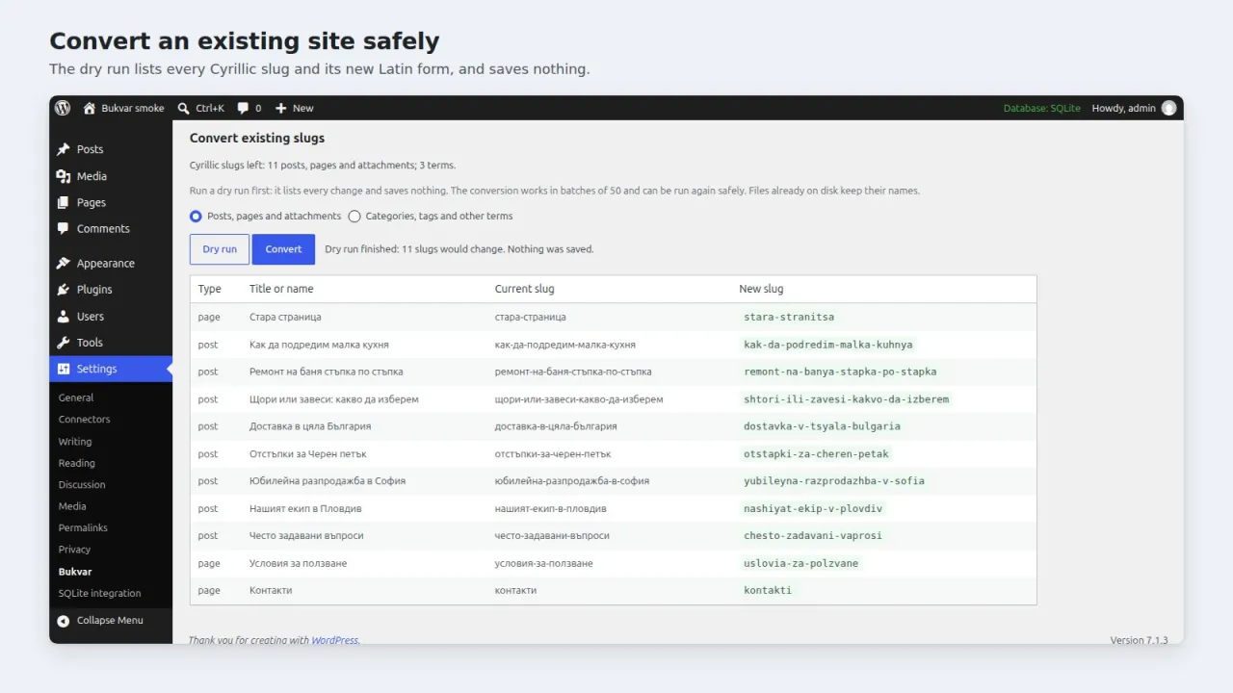The image size is (1233, 693).
Task: Open General settings submenu item
Action: [x=76, y=398]
